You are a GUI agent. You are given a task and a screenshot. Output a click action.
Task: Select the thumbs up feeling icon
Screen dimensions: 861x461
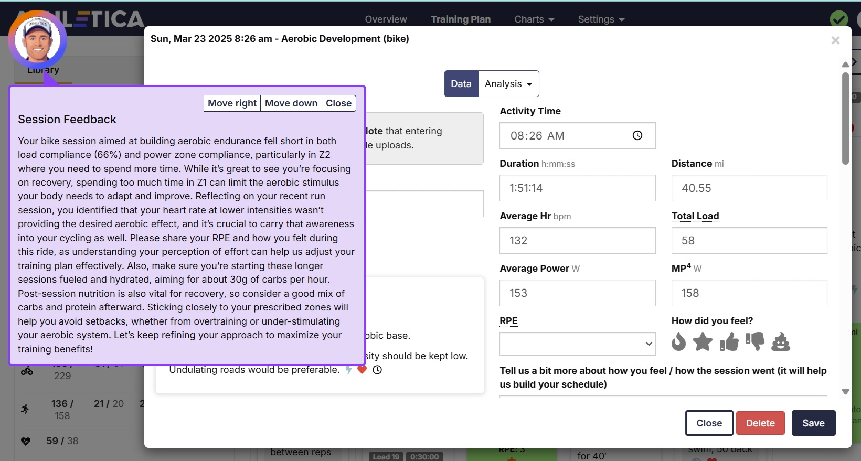pos(729,342)
